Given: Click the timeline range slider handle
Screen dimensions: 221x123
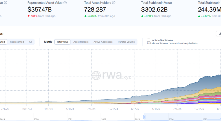Looking at the screenshot, I should click(x=144, y=117).
